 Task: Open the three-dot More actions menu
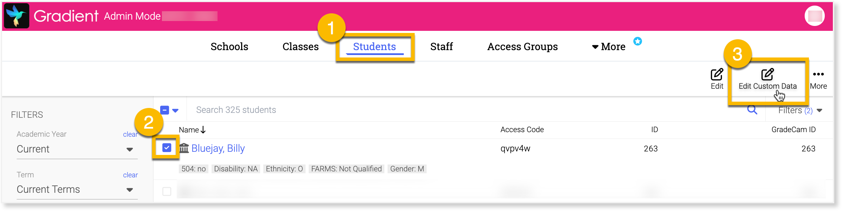point(818,74)
